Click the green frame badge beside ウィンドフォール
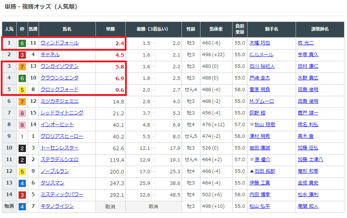347x218 pixels. click(x=22, y=43)
